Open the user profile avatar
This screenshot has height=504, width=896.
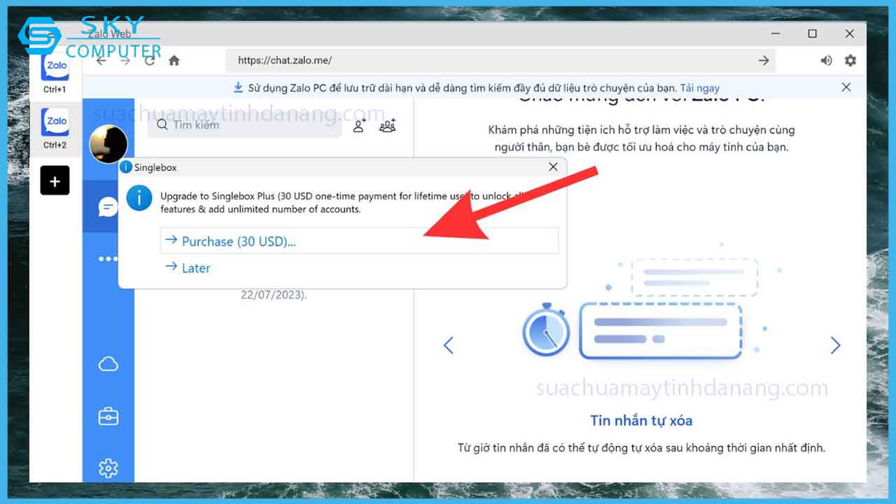[108, 144]
